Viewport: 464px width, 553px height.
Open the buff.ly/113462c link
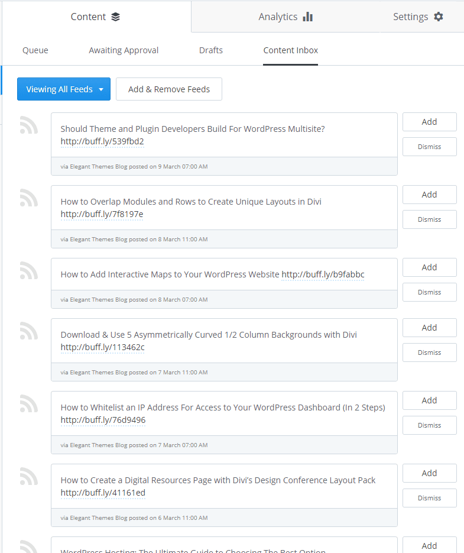102,347
